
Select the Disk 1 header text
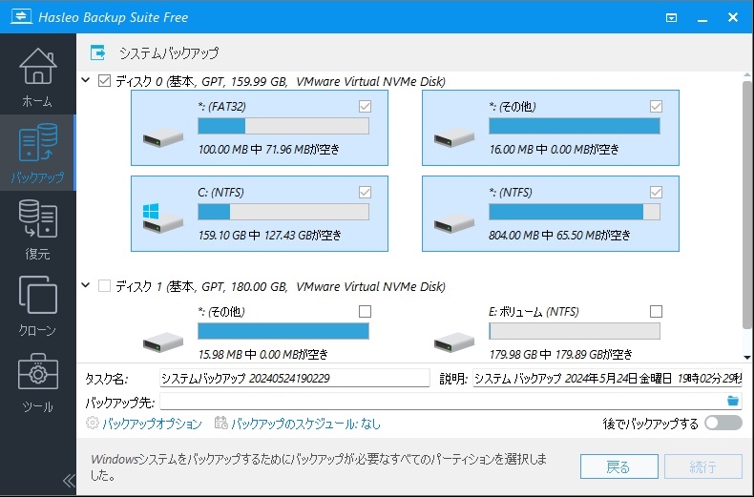281,286
